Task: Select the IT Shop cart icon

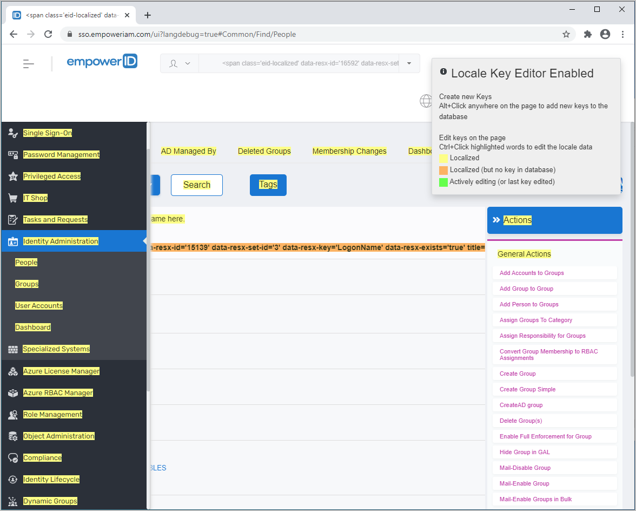Action: click(x=12, y=198)
